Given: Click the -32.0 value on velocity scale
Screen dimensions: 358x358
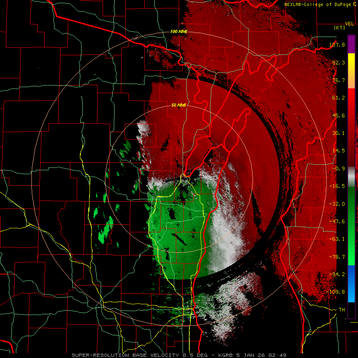Looking at the screenshot, I should pyautogui.click(x=337, y=204).
